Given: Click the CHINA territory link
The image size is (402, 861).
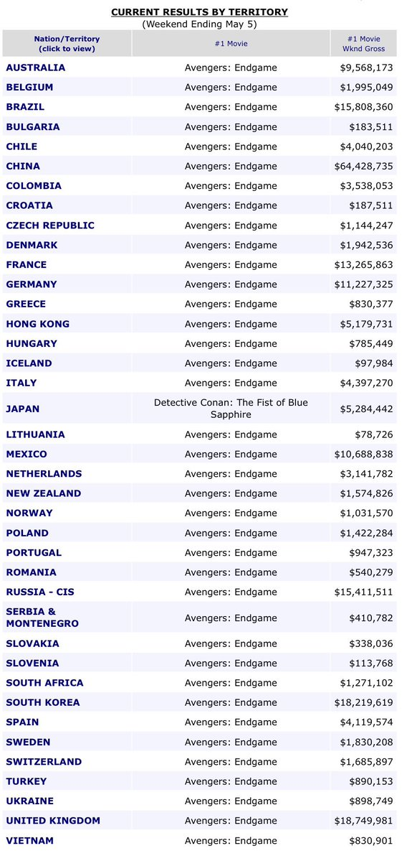Looking at the screenshot, I should pos(23,166).
